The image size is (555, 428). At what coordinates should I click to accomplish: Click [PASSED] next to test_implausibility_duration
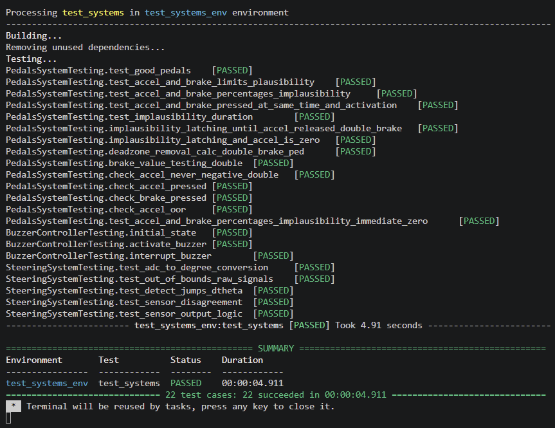coord(314,117)
